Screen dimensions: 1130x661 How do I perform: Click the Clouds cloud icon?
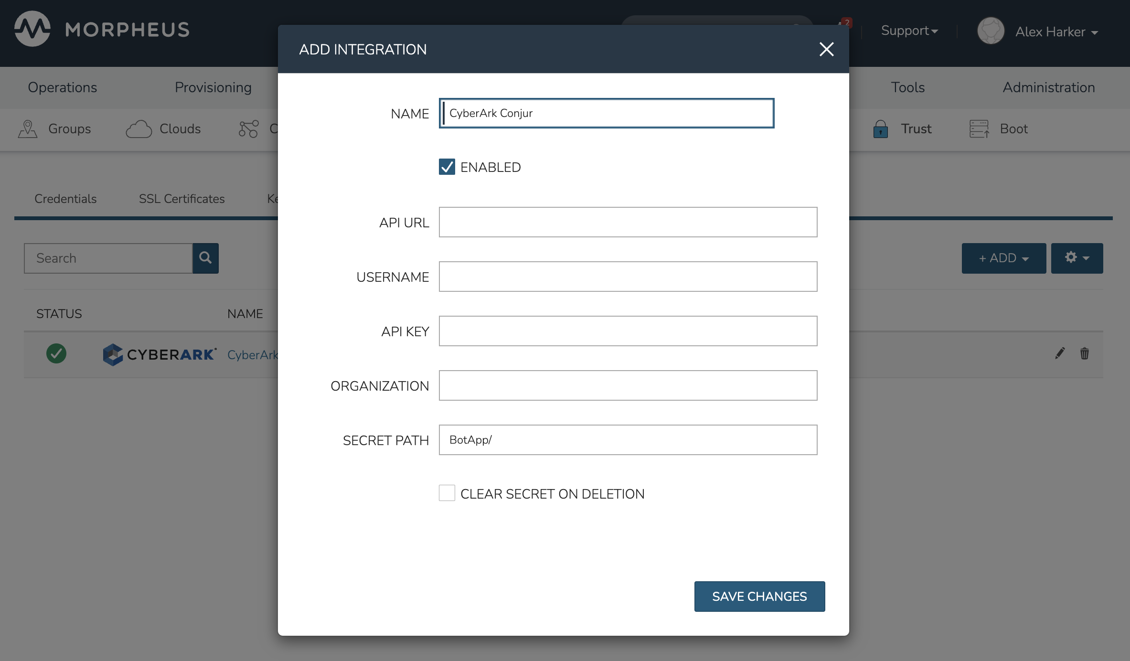coord(139,129)
